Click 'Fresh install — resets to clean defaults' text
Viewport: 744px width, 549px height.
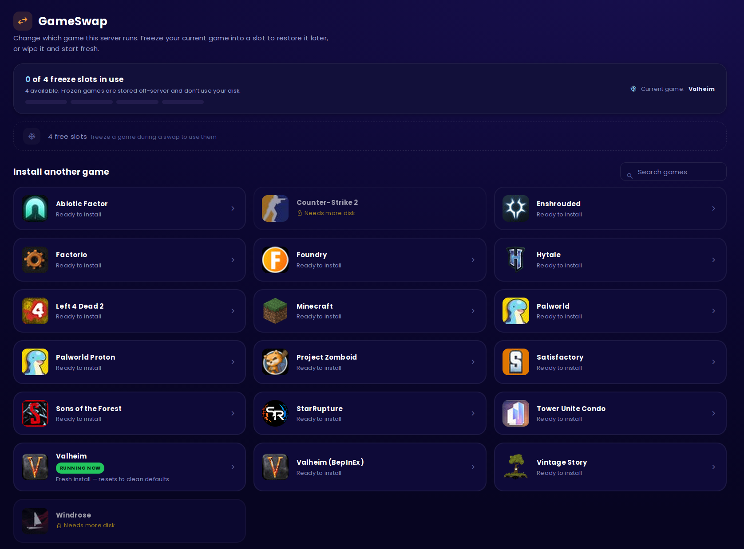112,479
